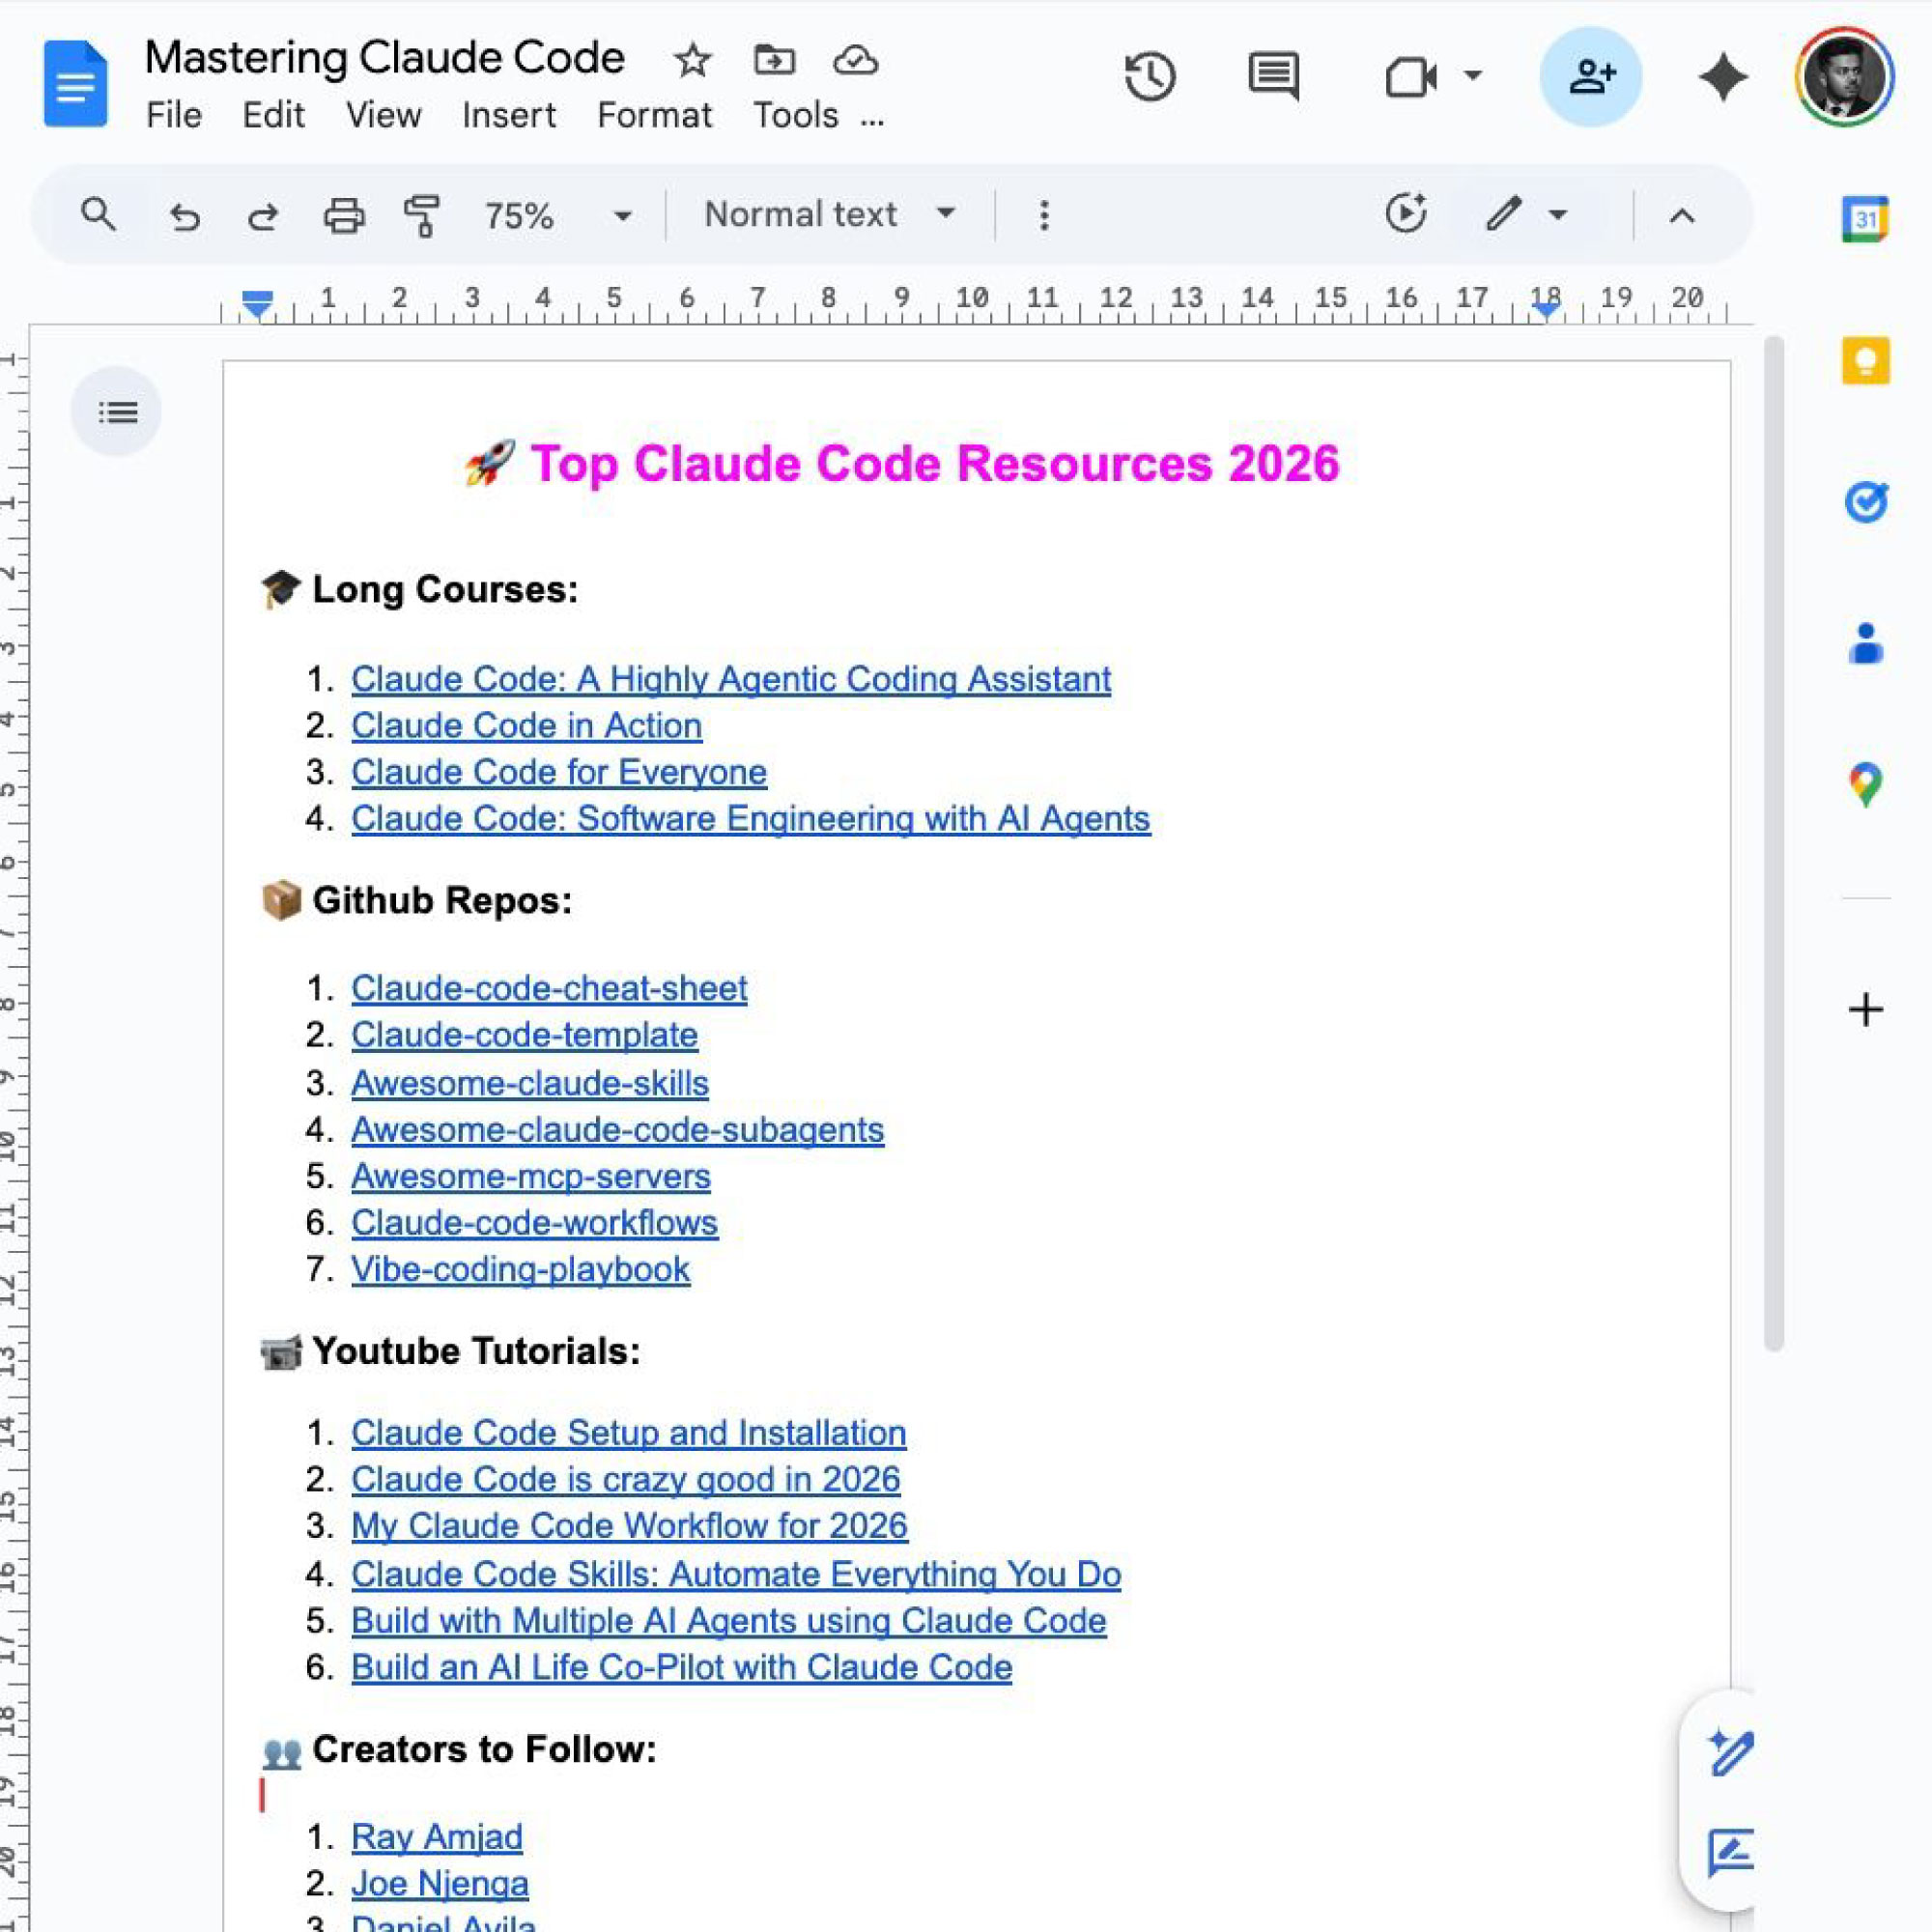The height and width of the screenshot is (1932, 1932).
Task: Open the Tools menu
Action: coord(796,116)
